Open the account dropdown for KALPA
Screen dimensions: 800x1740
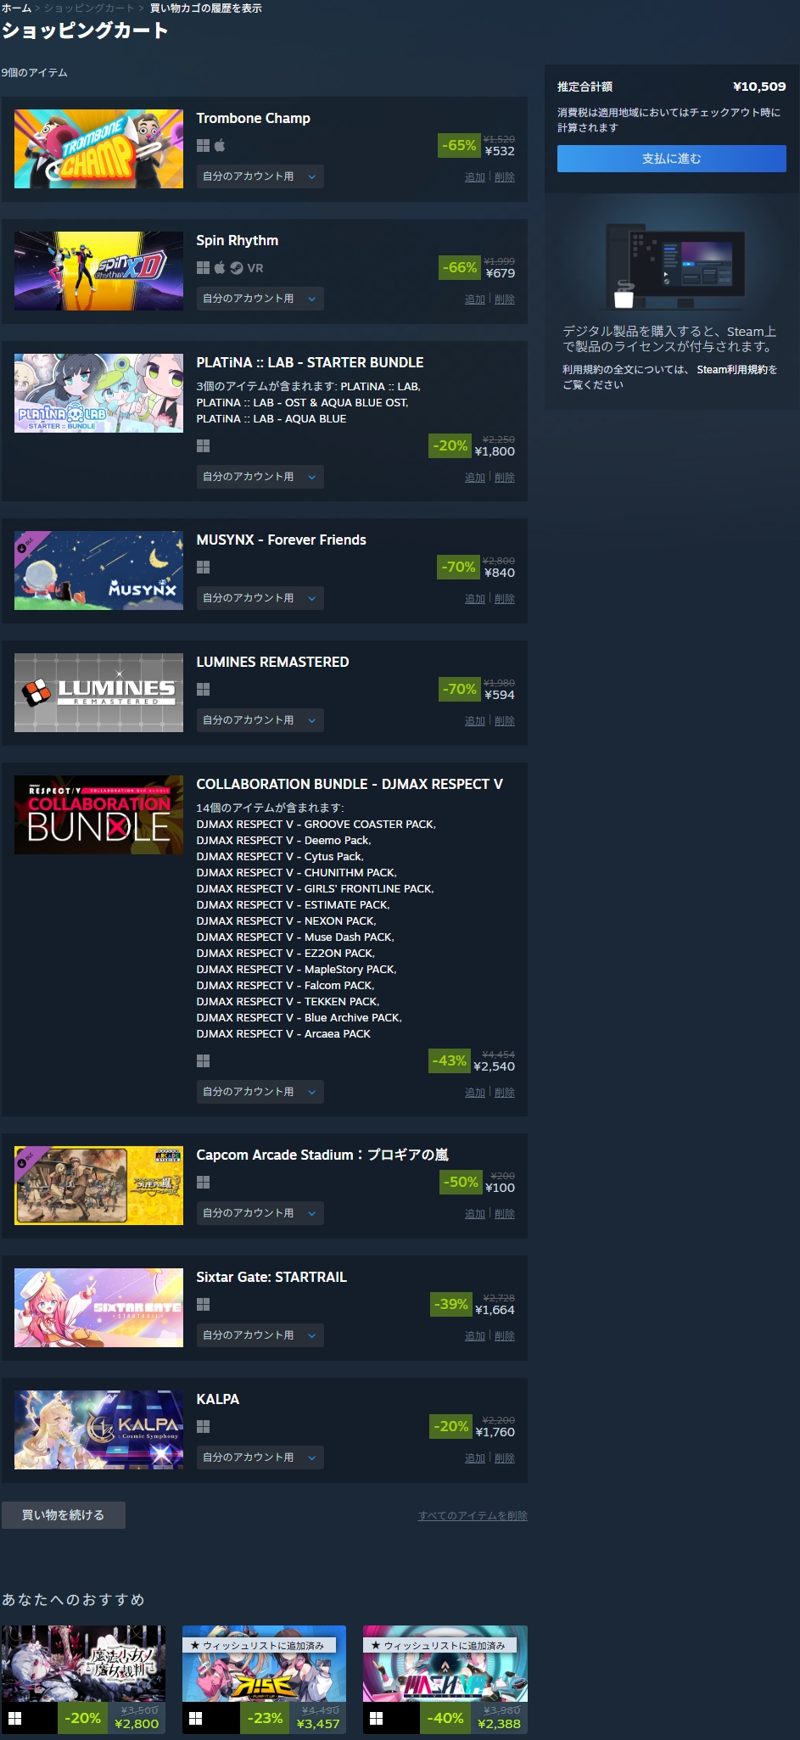[260, 1457]
